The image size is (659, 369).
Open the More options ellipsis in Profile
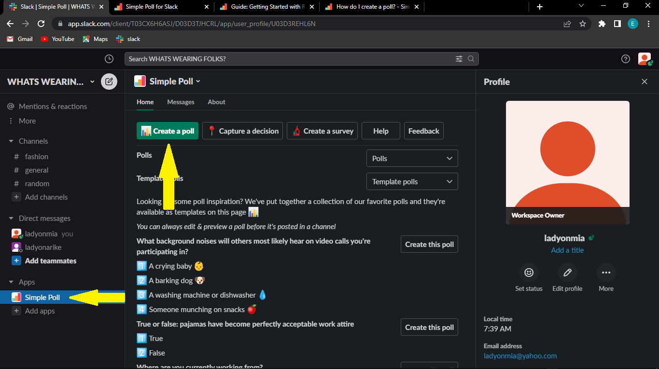(x=606, y=273)
